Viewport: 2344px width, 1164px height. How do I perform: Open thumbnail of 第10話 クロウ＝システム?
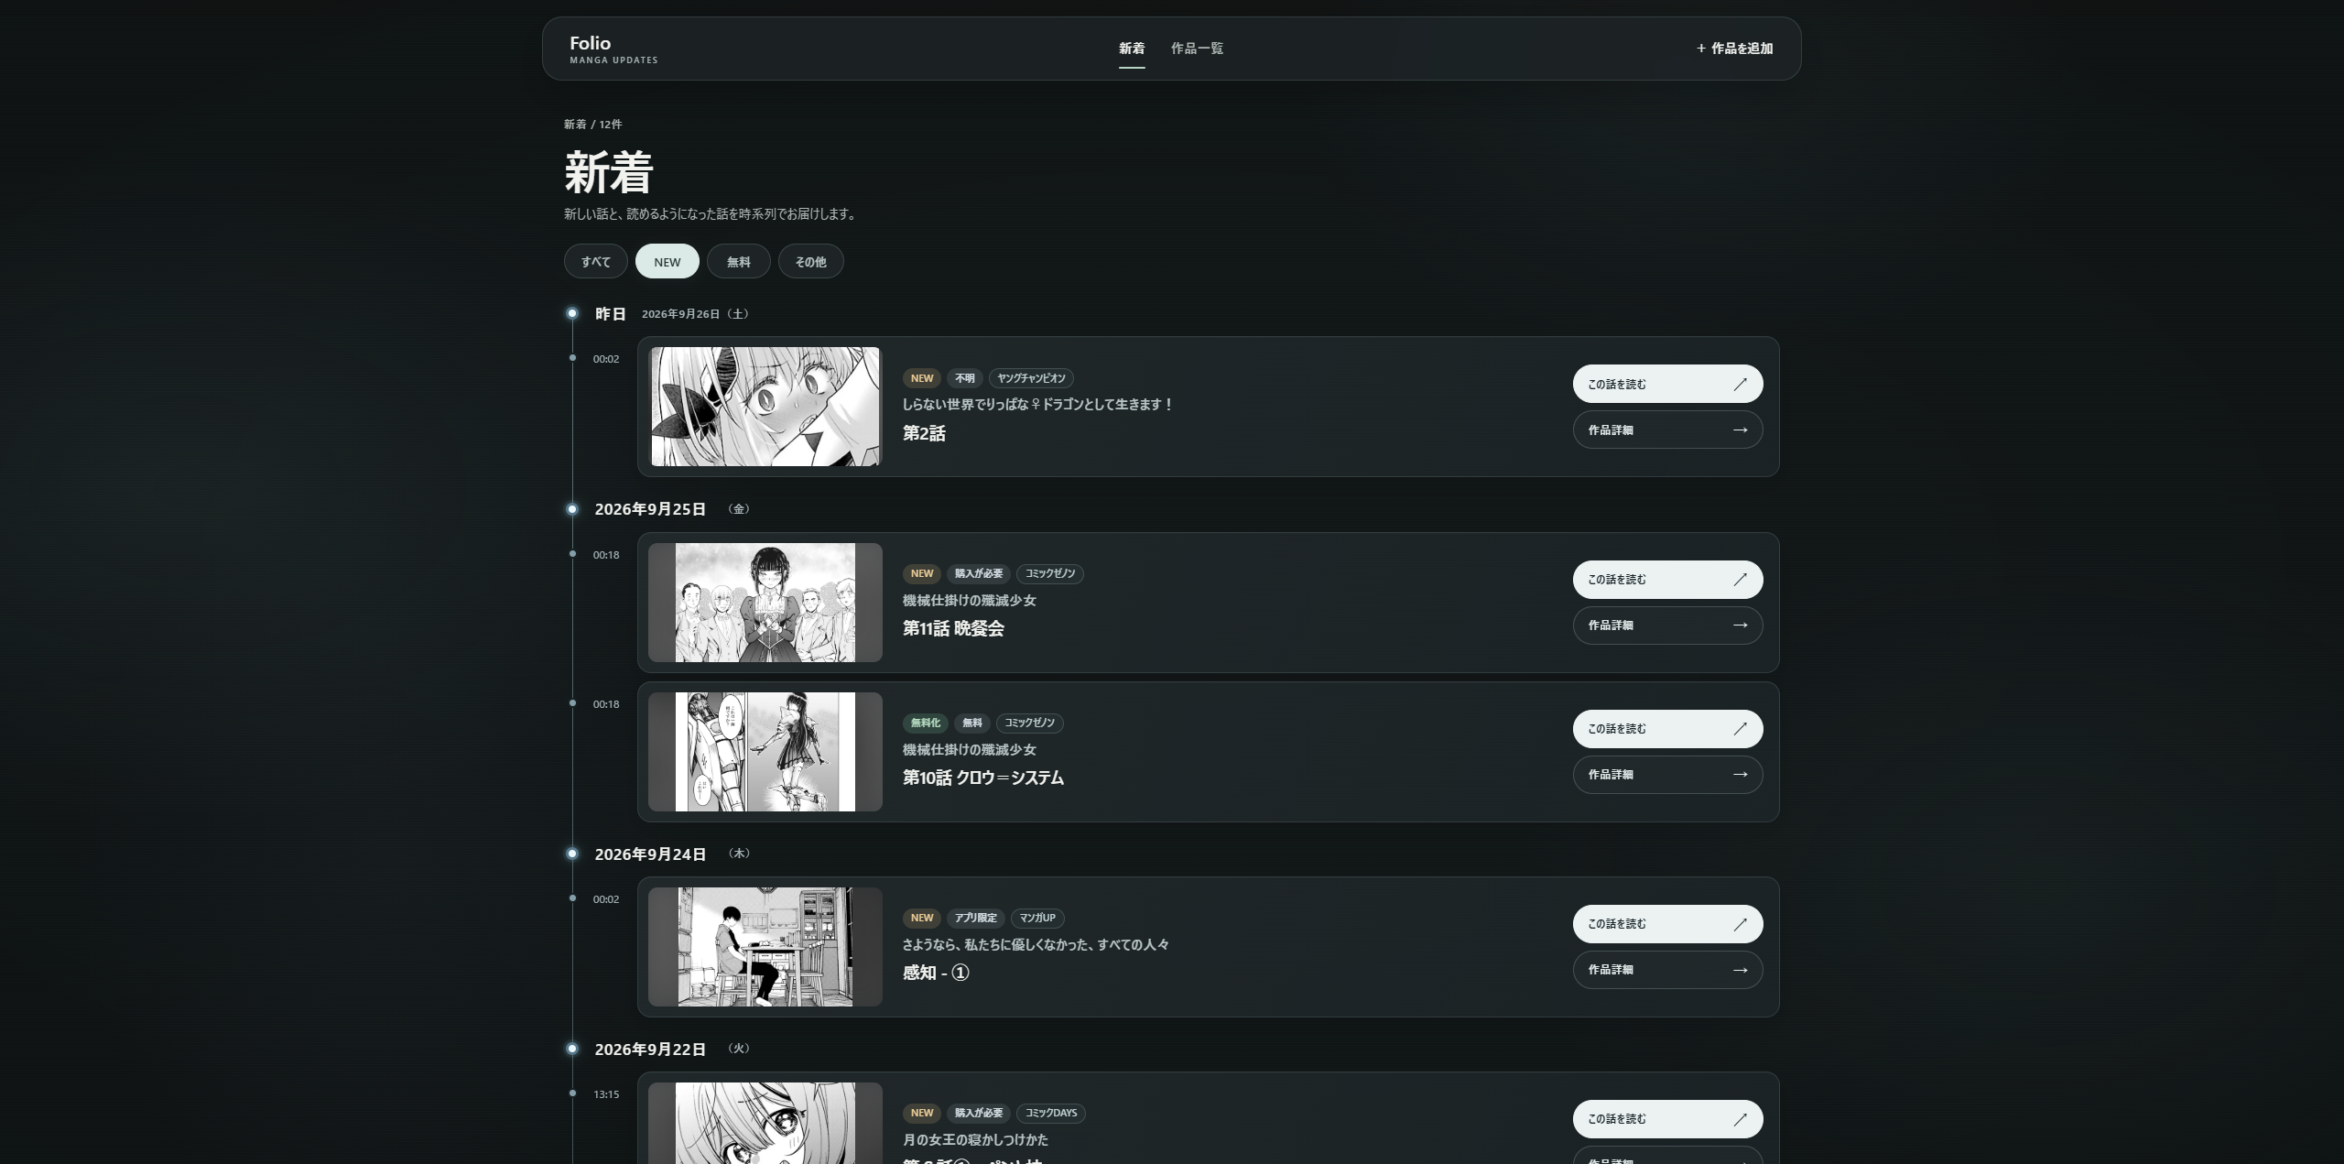pyautogui.click(x=765, y=752)
